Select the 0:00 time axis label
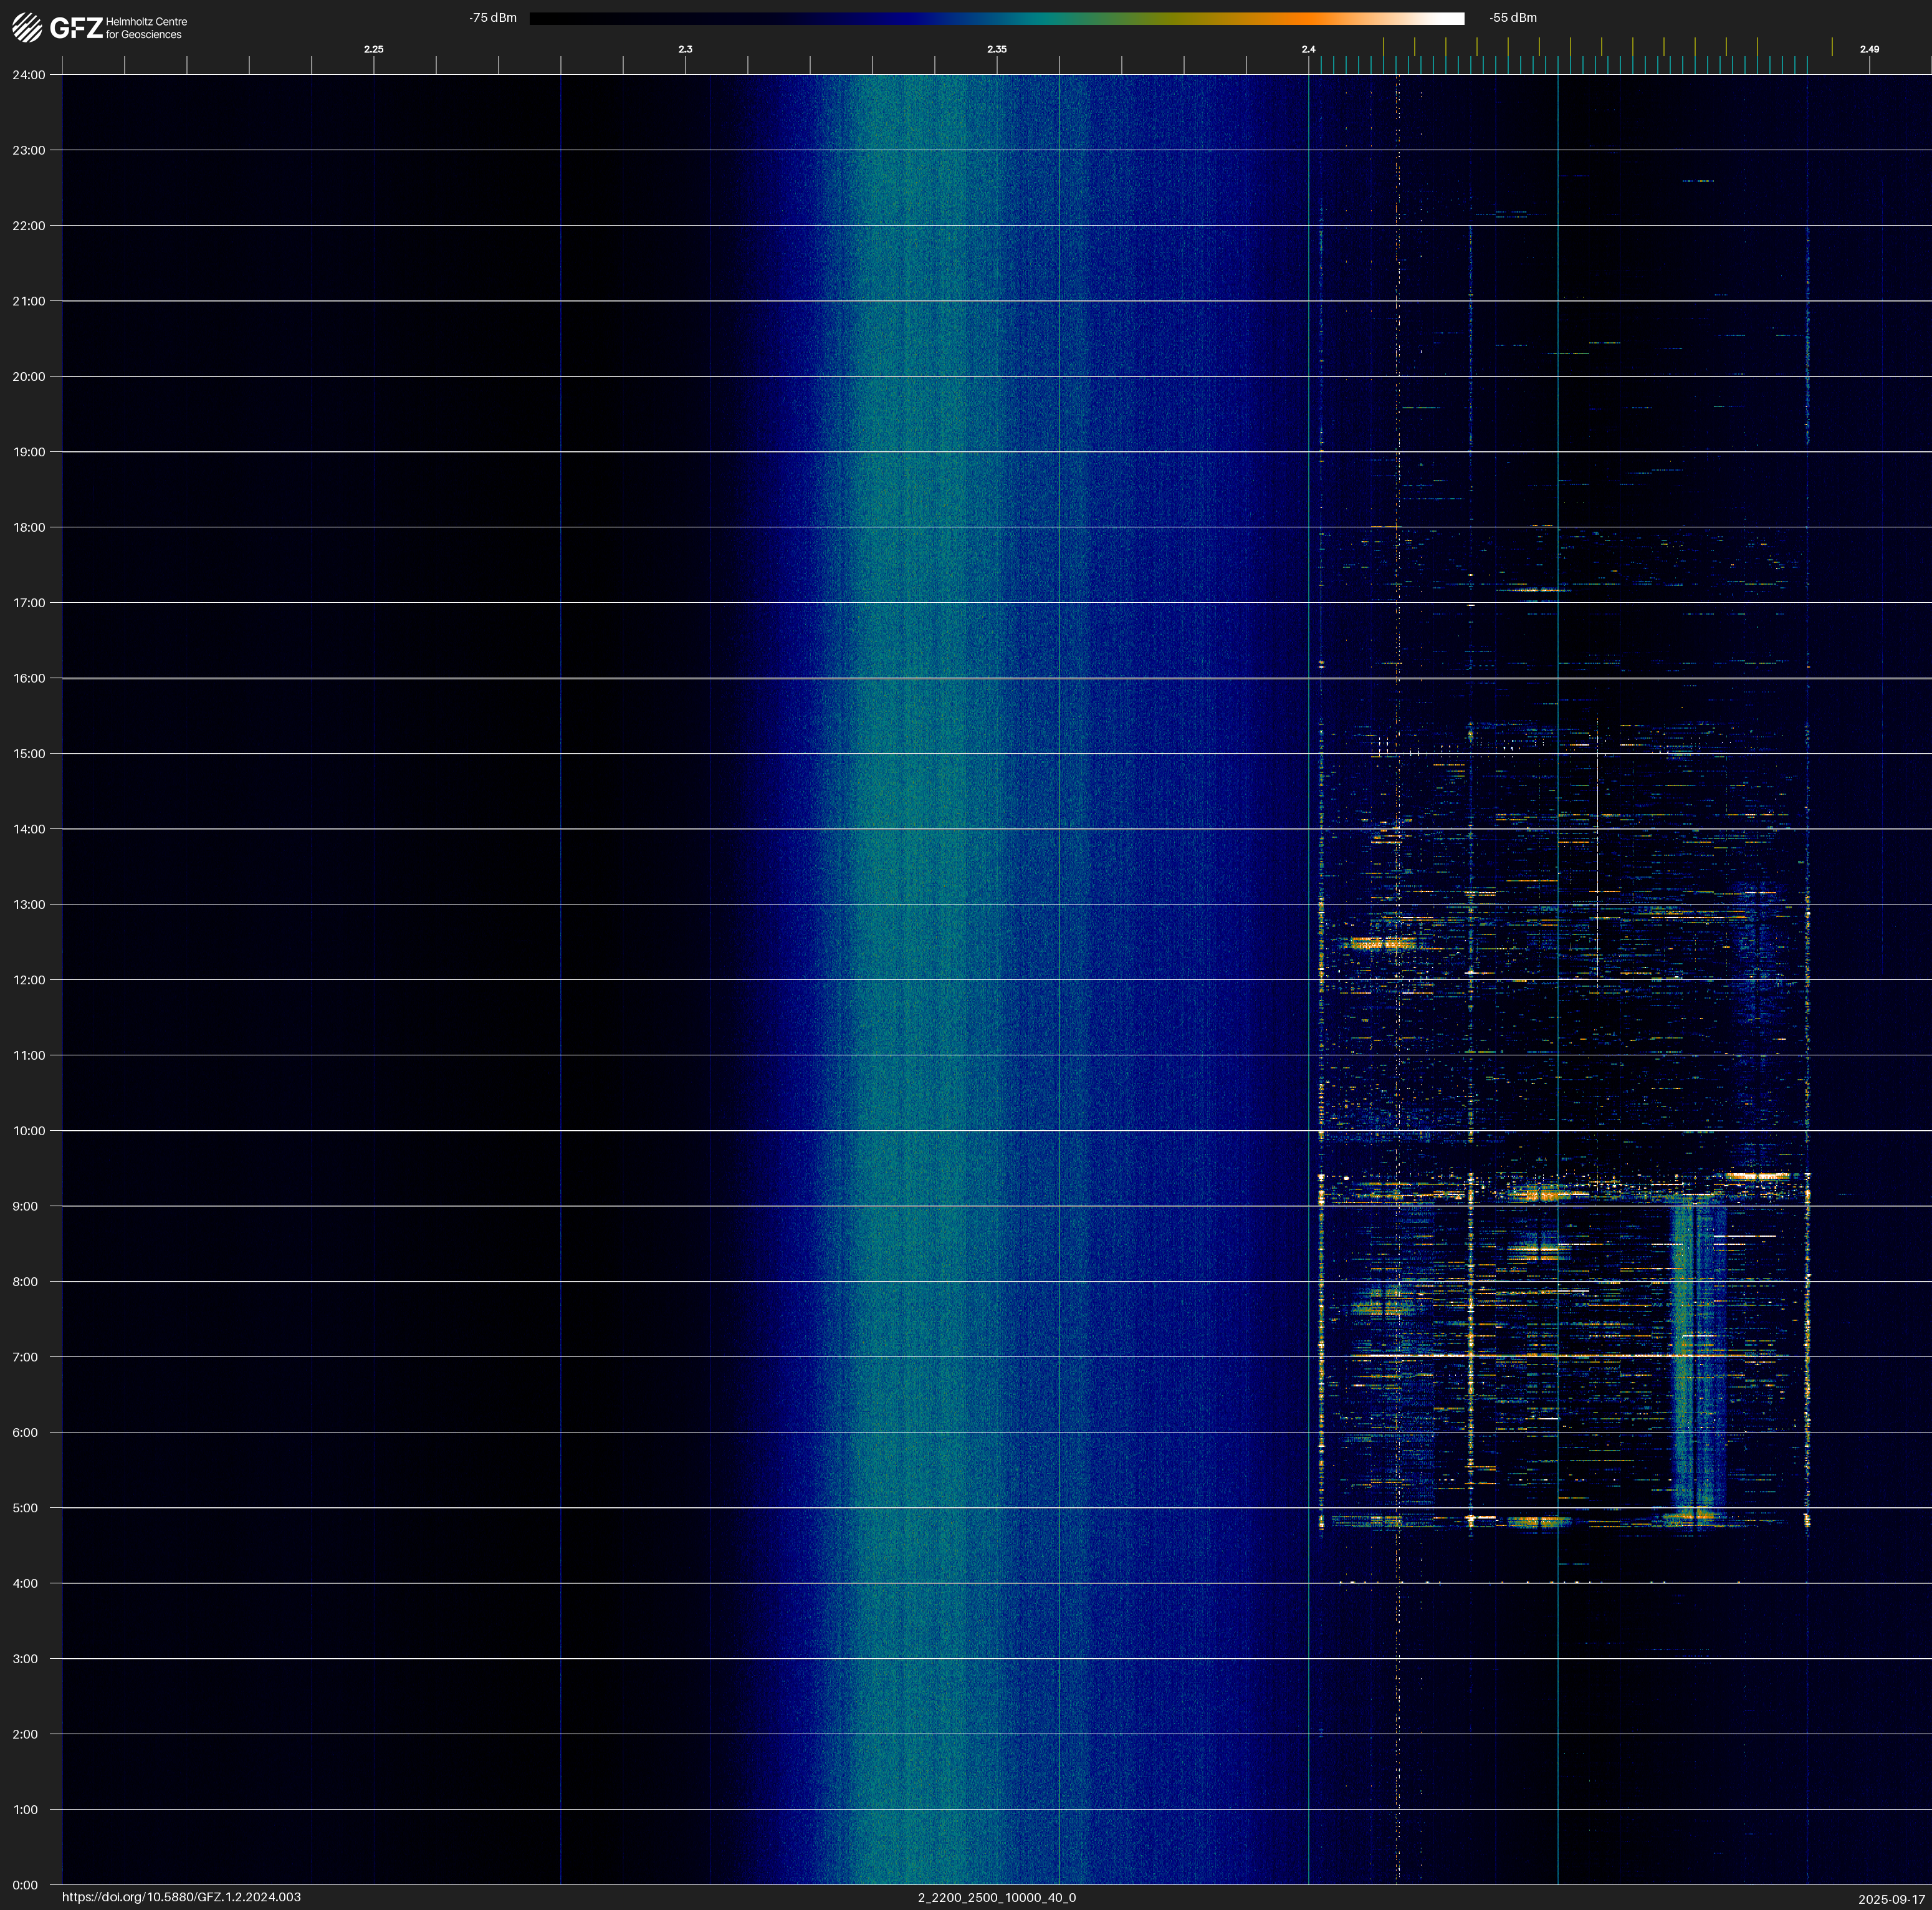The height and width of the screenshot is (1910, 1932). (x=25, y=1885)
